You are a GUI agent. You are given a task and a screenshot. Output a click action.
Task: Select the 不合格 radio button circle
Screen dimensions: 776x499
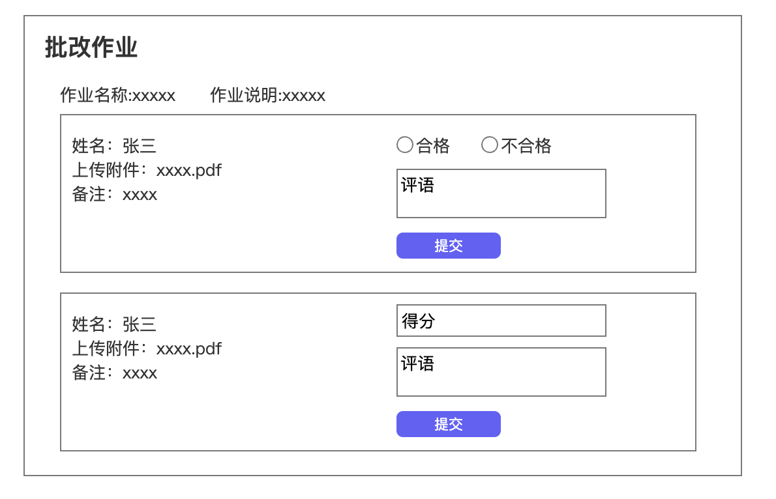tap(489, 145)
